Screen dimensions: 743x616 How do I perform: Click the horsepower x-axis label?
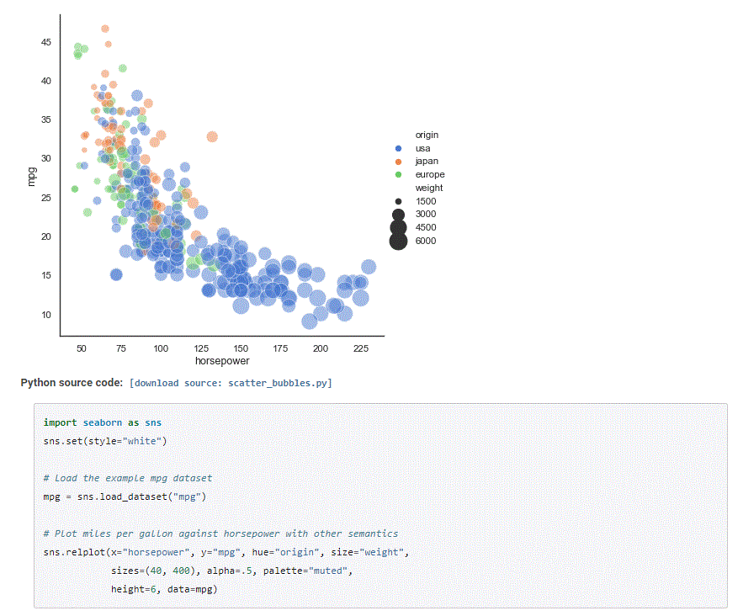point(221,361)
